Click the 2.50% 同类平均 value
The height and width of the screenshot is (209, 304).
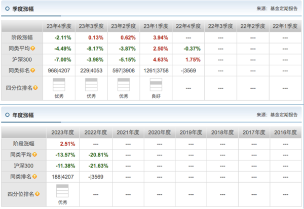pos(161,49)
